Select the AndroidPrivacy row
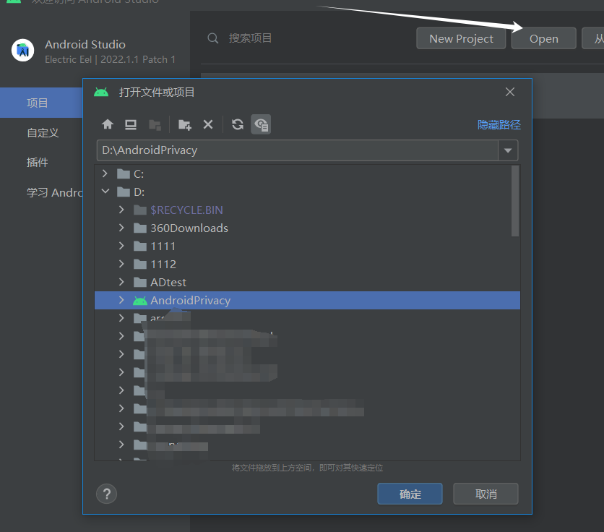This screenshot has width=604, height=532. tap(307, 300)
